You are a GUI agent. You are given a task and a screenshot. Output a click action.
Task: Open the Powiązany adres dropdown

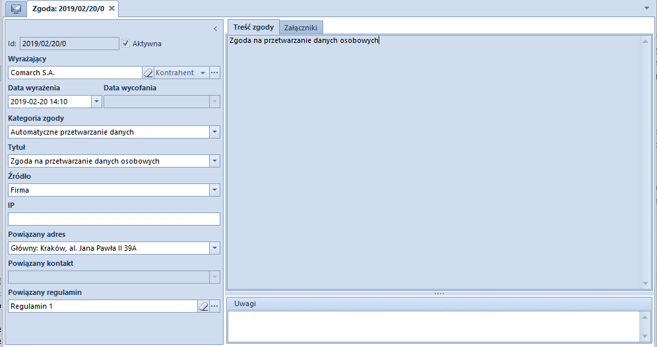point(214,248)
